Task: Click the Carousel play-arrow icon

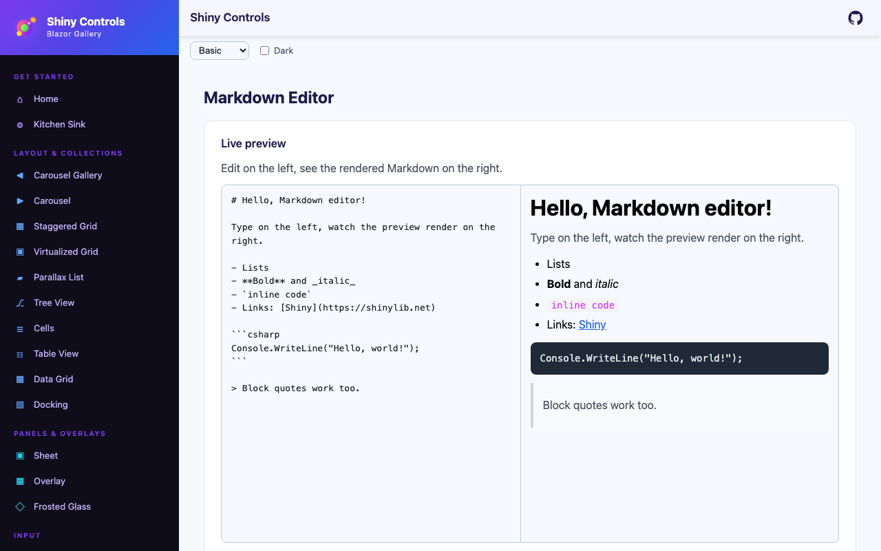Action: point(20,201)
